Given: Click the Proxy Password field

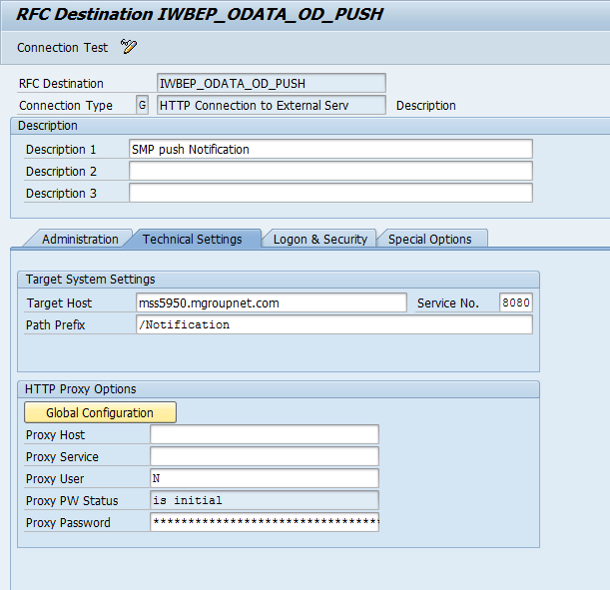Looking at the screenshot, I should pyautogui.click(x=265, y=522).
